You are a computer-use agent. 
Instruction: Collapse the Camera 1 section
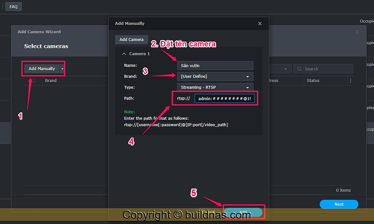pyautogui.click(x=124, y=54)
